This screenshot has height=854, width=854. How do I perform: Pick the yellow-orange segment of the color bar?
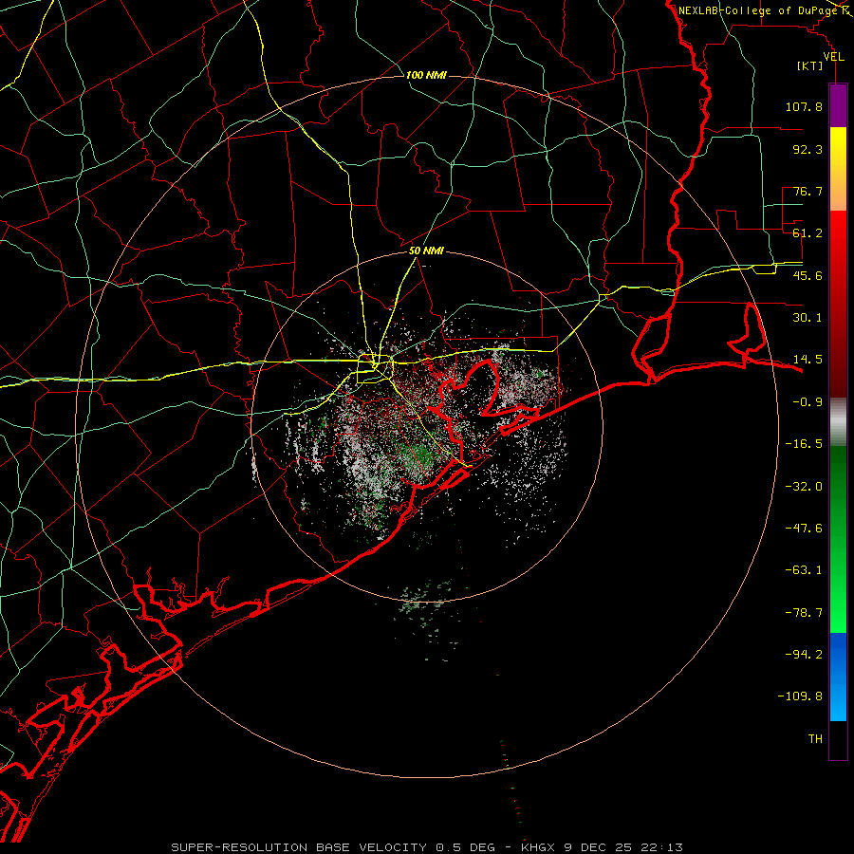pyautogui.click(x=838, y=169)
